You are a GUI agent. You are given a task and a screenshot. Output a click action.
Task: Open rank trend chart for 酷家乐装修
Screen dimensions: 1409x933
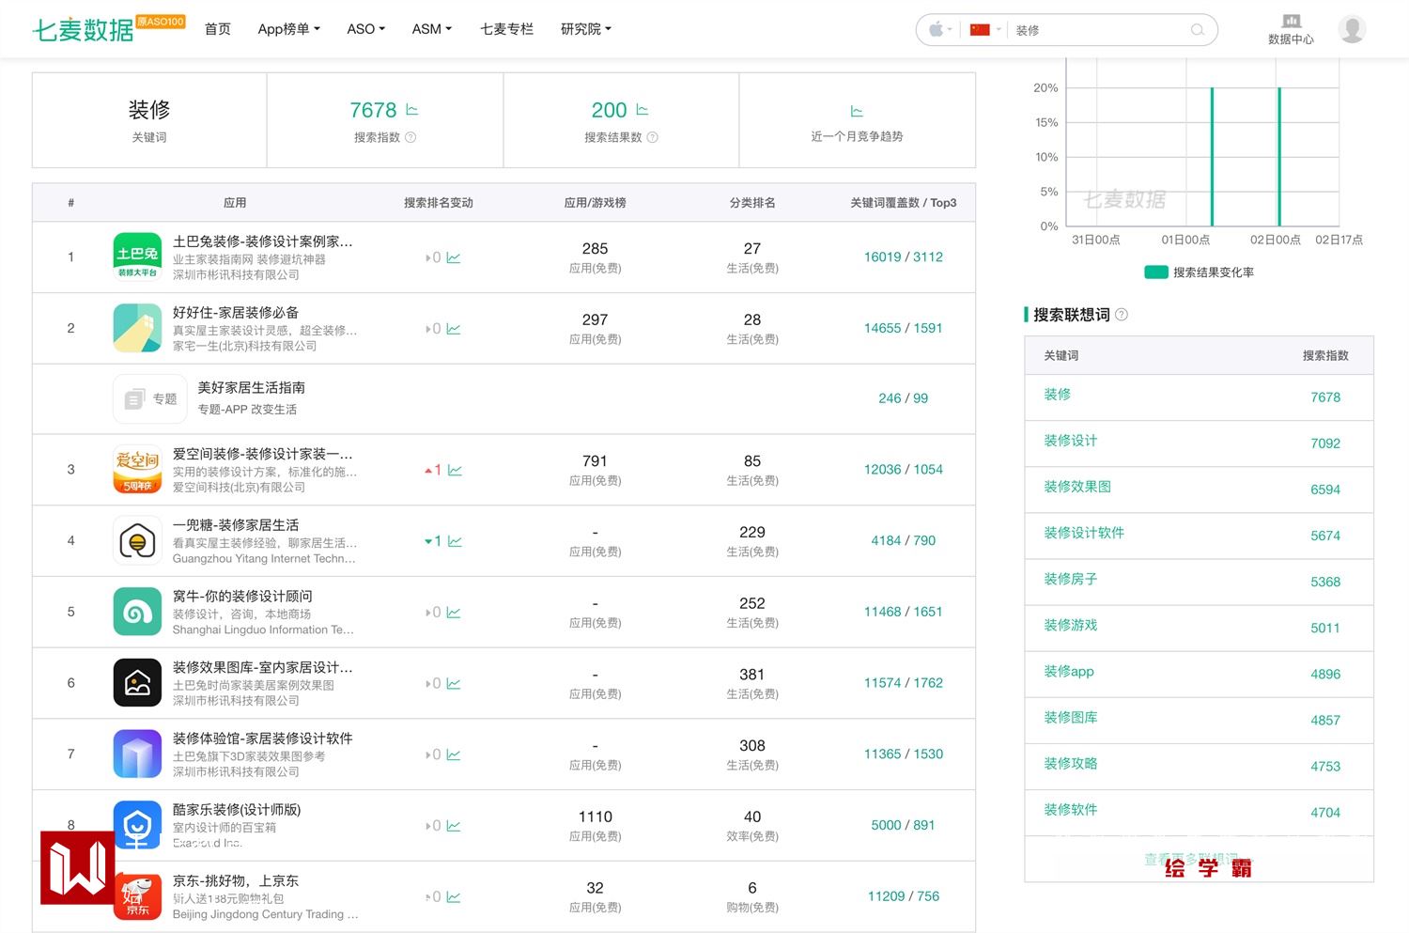coord(454,826)
